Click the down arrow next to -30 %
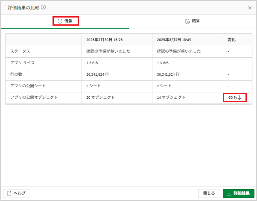This screenshot has width=257, height=201. tap(239, 98)
